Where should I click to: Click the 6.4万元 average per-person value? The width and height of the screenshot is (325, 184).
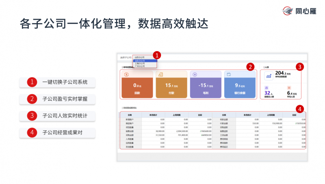pyautogui.click(x=292, y=93)
